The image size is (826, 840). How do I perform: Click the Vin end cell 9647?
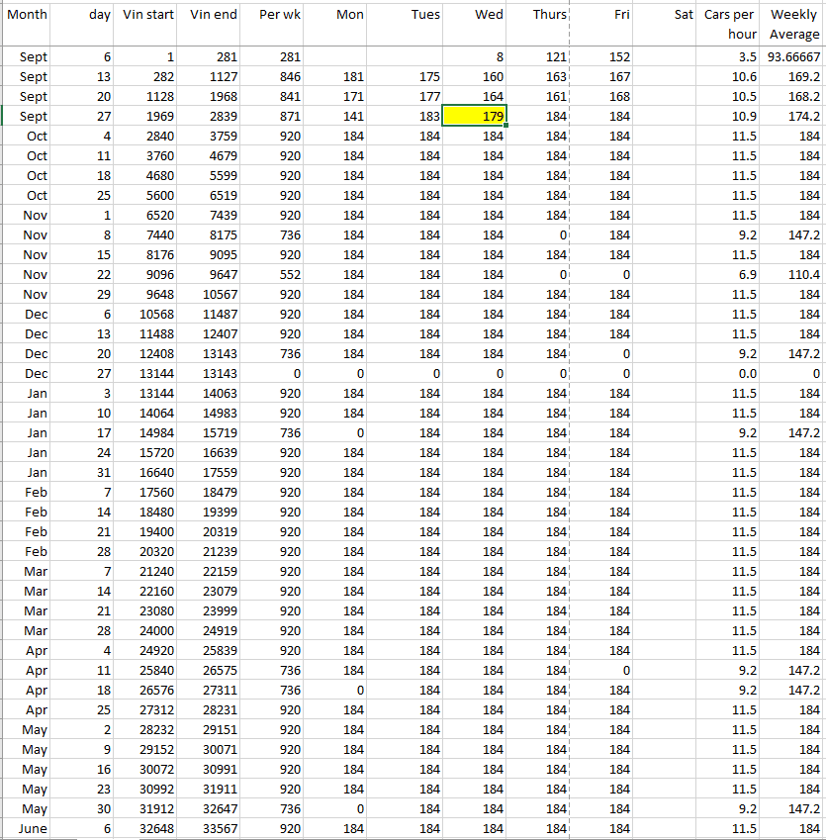212,274
